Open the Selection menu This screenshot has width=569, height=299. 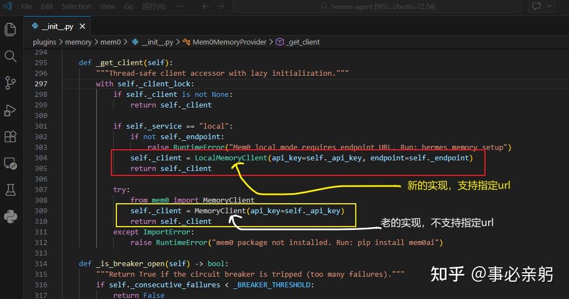pyautogui.click(x=76, y=7)
